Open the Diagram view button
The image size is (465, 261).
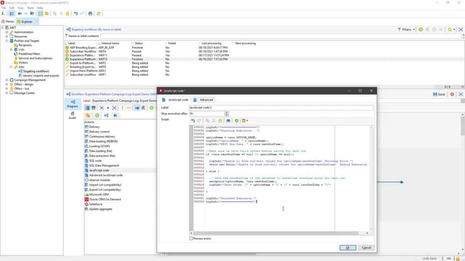pos(73,102)
